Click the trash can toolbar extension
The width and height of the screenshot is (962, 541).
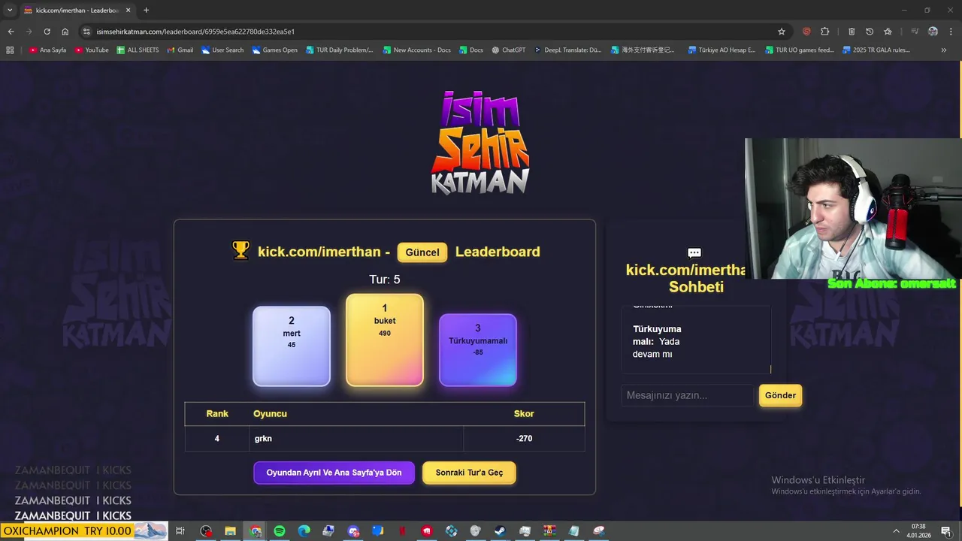(852, 32)
